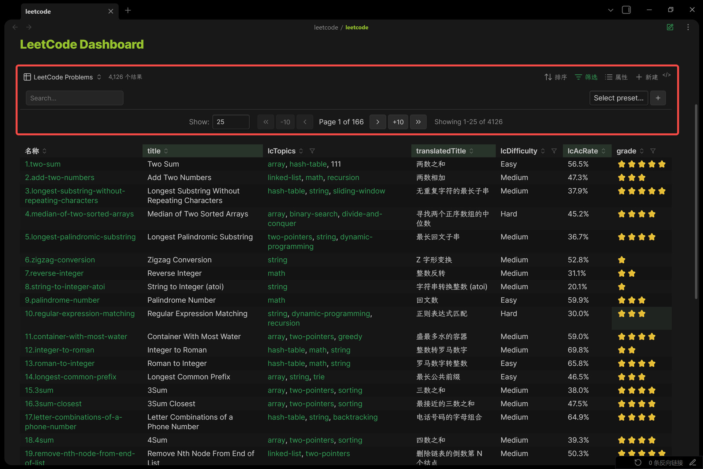Viewport: 703px width, 469px height.
Task: Click the filter icon on lcTopics column
Action: coord(312,151)
